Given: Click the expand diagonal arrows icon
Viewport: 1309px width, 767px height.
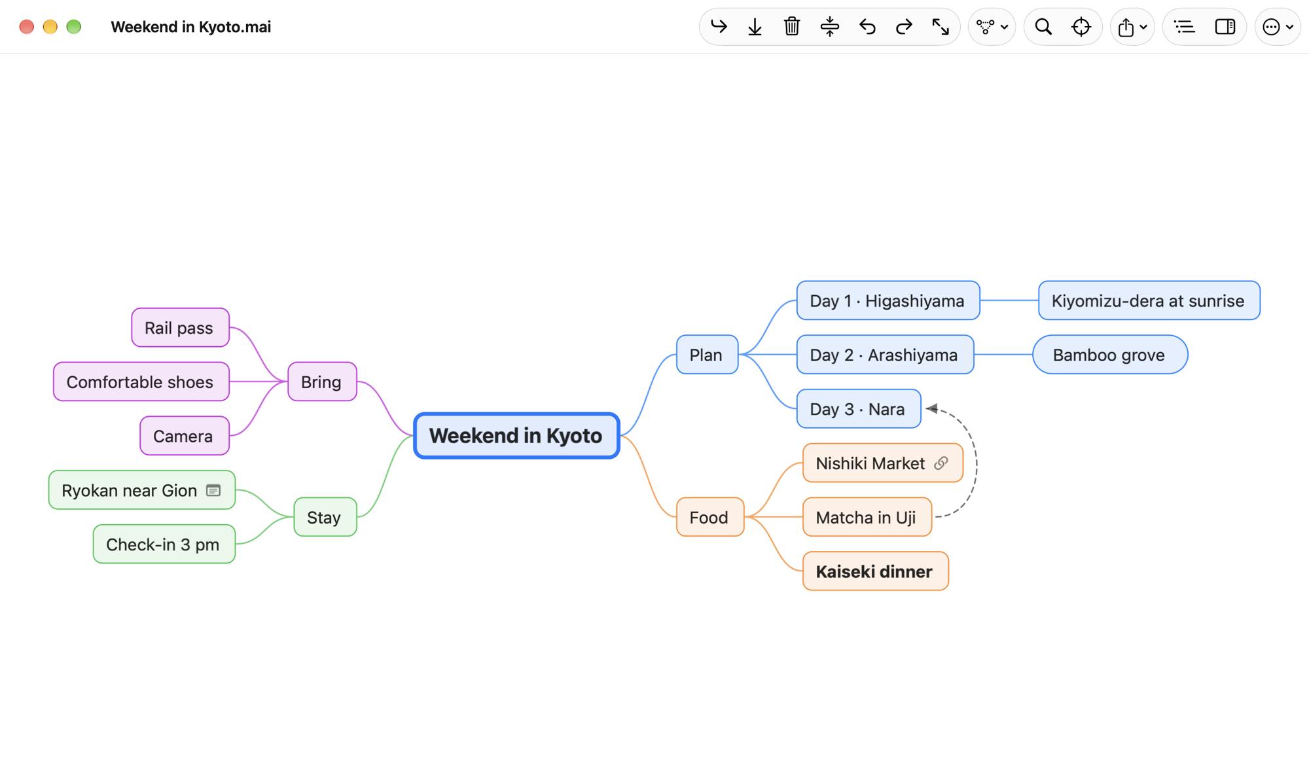Looking at the screenshot, I should pyautogui.click(x=941, y=27).
